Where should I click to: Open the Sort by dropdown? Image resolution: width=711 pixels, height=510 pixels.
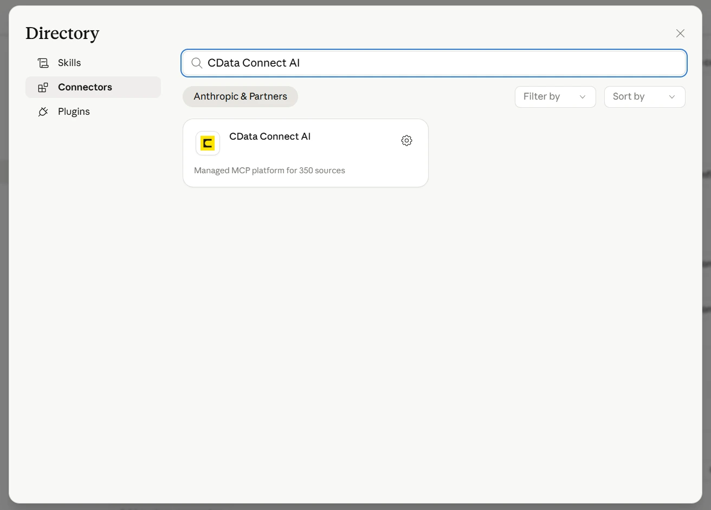click(644, 97)
